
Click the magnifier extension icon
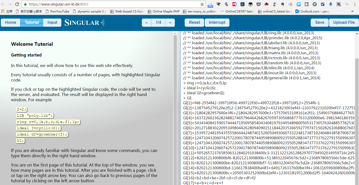(x=347, y=4)
